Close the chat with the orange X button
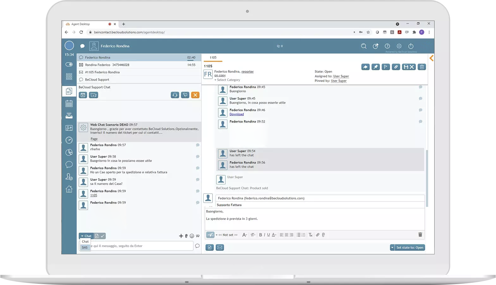Image resolution: width=496 pixels, height=285 pixels. coord(195,95)
